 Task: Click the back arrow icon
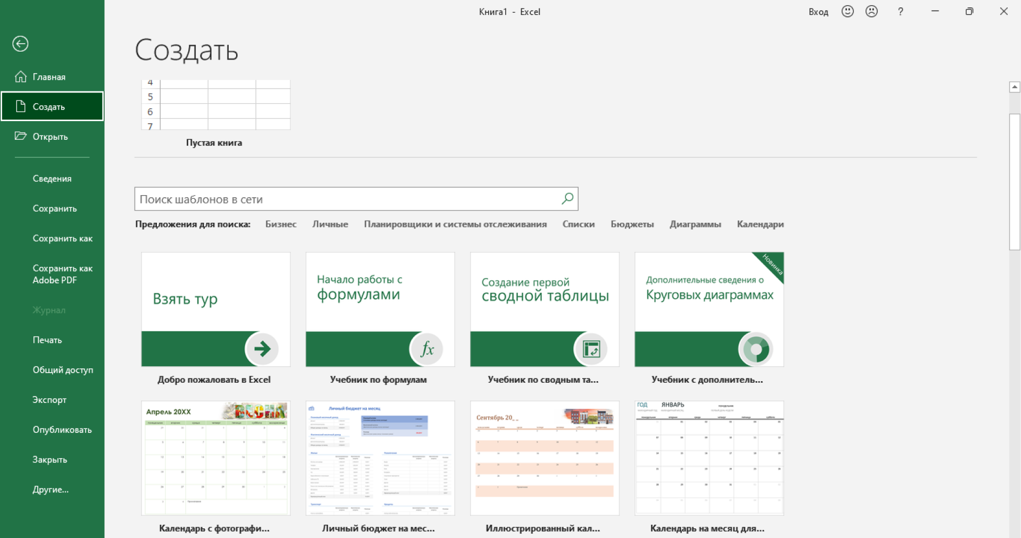pyautogui.click(x=20, y=44)
